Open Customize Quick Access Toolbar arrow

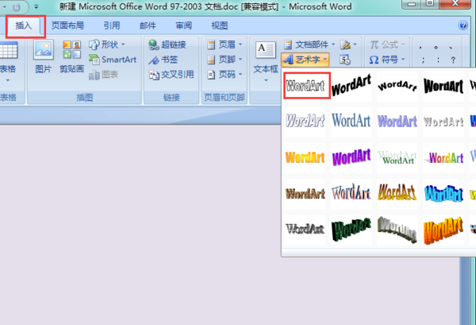click(36, 6)
